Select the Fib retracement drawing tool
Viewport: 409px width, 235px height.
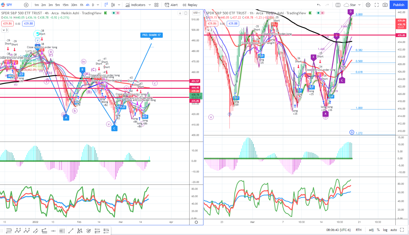(x=9, y=230)
